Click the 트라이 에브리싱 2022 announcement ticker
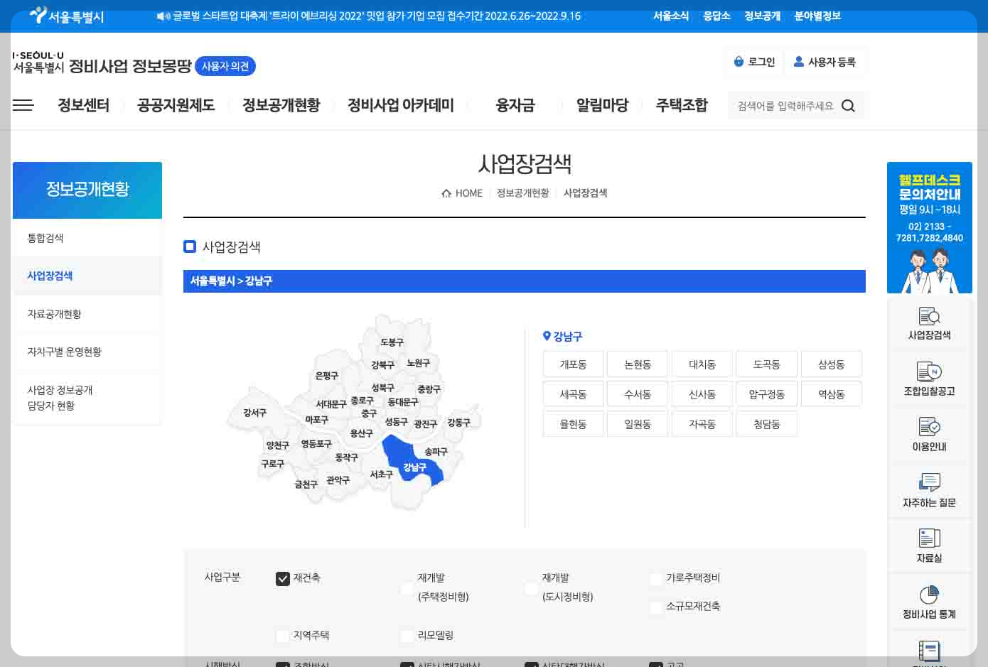 [x=377, y=16]
